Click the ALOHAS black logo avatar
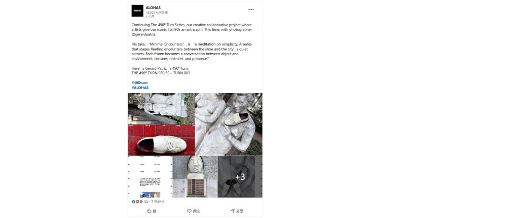This screenshot has height=218, width=519. [x=137, y=11]
